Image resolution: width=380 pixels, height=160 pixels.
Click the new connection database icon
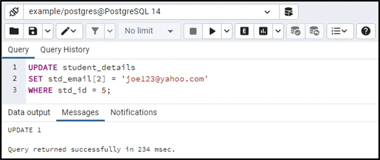click(x=288, y=12)
